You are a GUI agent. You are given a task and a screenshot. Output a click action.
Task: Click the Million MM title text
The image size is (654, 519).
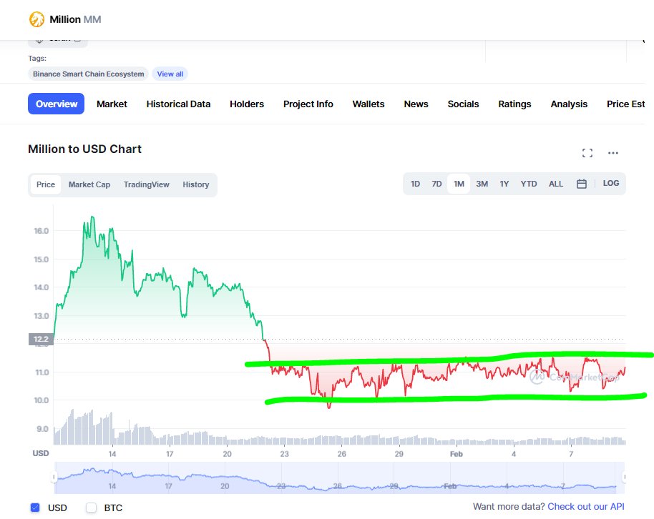point(75,19)
